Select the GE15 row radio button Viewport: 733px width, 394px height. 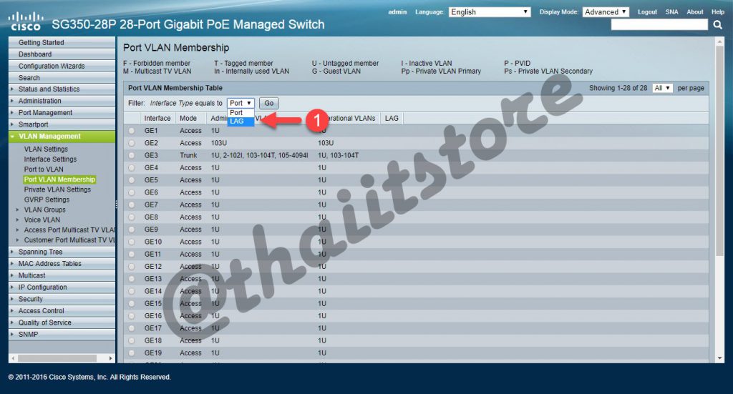[x=132, y=303]
